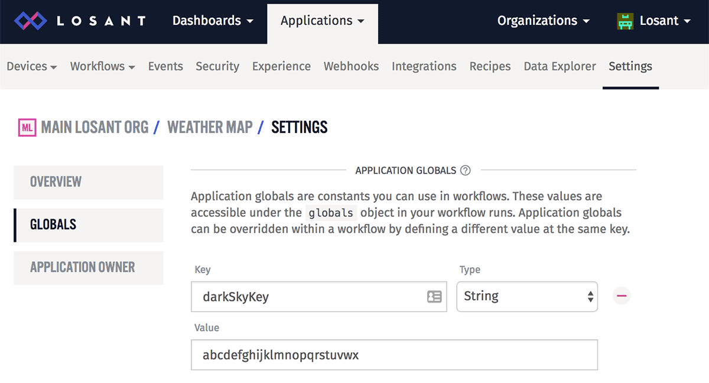The height and width of the screenshot is (383, 709).
Task: Switch to the Experience tab
Action: (281, 66)
